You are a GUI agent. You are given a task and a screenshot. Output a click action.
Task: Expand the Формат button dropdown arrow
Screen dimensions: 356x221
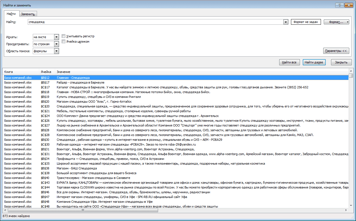(x=348, y=22)
